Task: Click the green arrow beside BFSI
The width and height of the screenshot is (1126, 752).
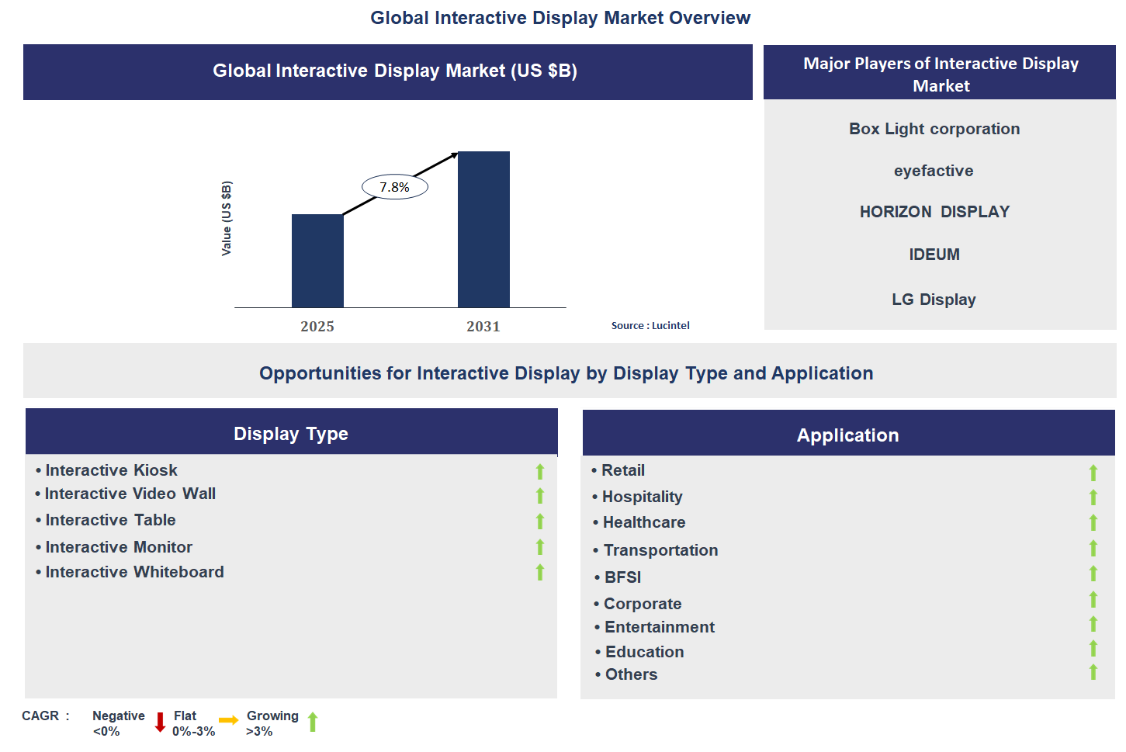Action: 1093,574
